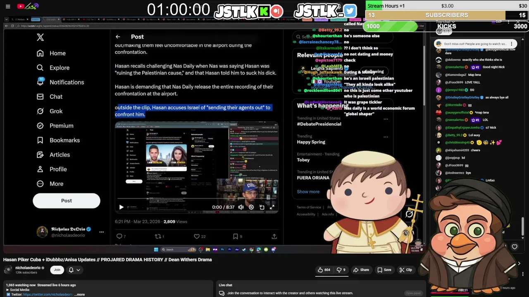Expand the More menu in X sidebar

click(50, 184)
